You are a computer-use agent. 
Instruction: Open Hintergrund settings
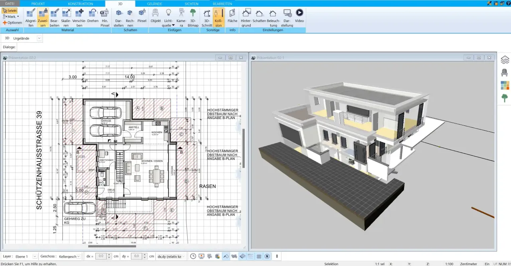click(246, 18)
